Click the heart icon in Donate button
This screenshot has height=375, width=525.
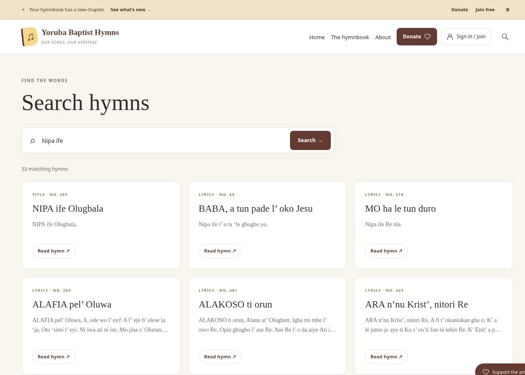tap(427, 37)
